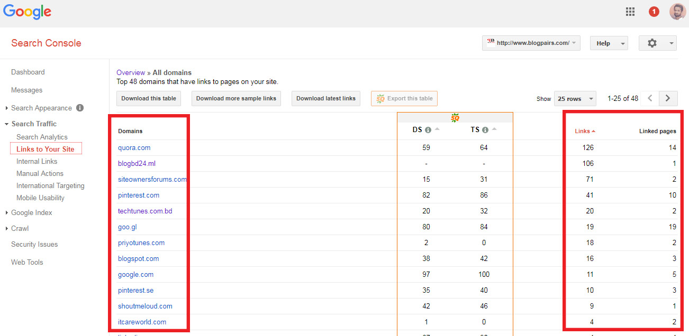Image resolution: width=689 pixels, height=336 pixels.
Task: Open the blogpairs.com property selector
Action: 531,43
